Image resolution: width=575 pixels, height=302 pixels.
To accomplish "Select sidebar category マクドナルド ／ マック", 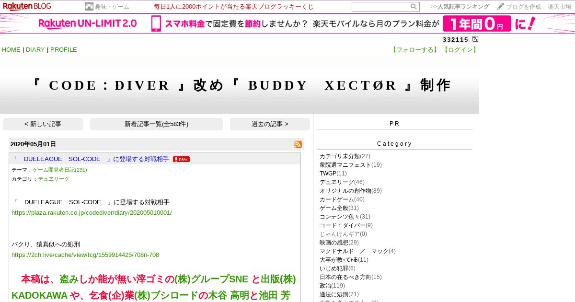I will pos(354,251).
